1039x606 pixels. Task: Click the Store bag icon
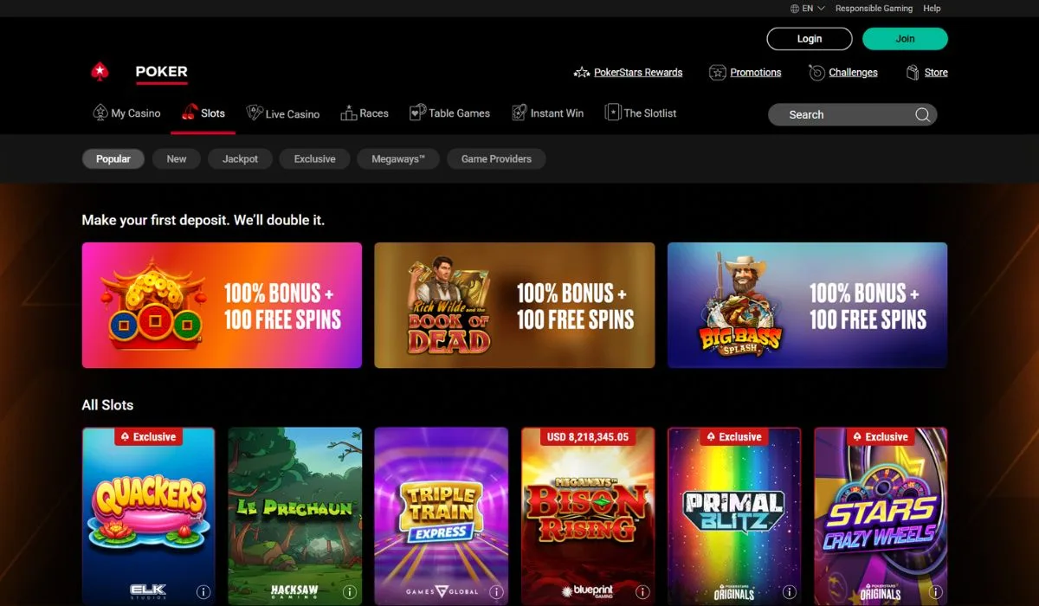click(x=913, y=73)
